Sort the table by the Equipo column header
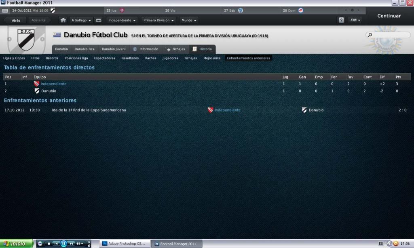414x248 pixels. (x=40, y=77)
